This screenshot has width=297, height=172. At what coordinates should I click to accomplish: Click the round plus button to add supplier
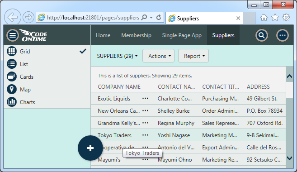click(x=90, y=148)
